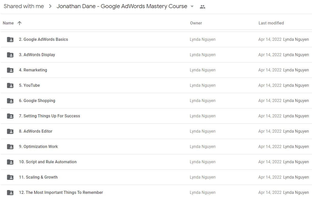Select the folder icon for 2. Google AdWords Basics

click(10, 40)
